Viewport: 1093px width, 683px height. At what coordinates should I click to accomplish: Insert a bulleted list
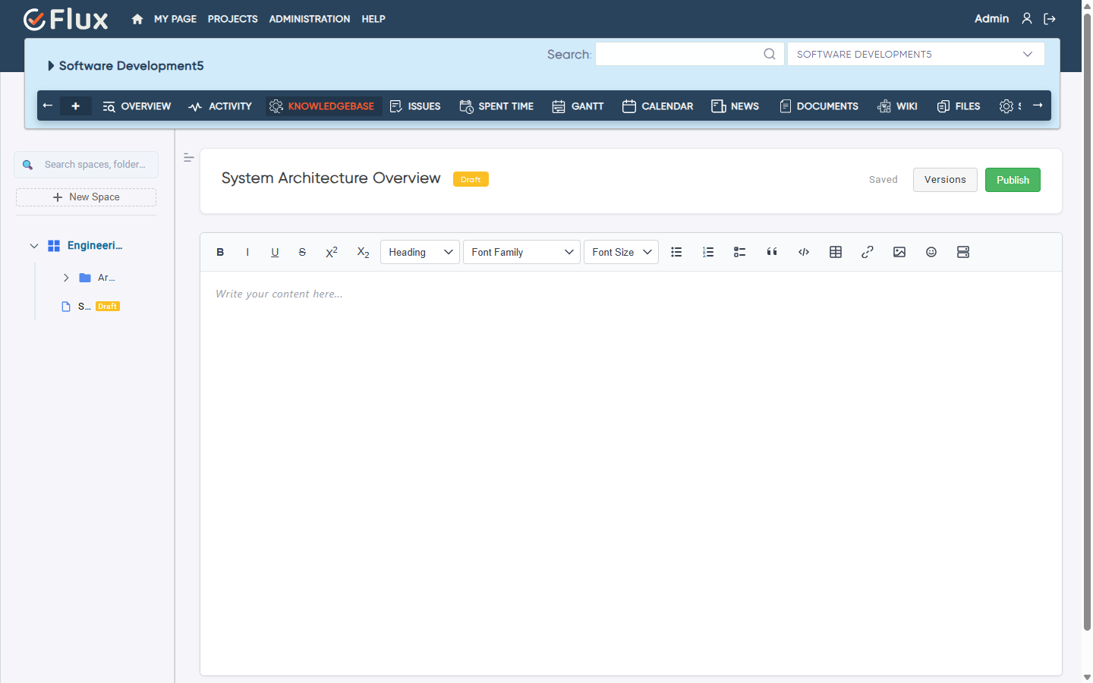tap(676, 252)
